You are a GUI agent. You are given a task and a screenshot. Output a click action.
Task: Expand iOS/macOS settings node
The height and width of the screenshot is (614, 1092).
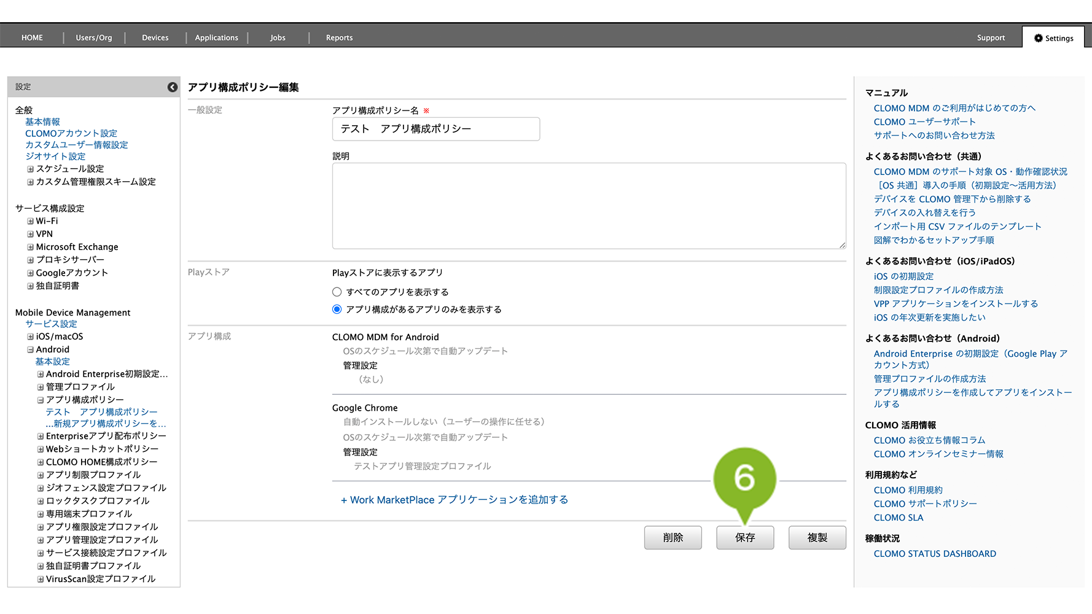(x=30, y=336)
